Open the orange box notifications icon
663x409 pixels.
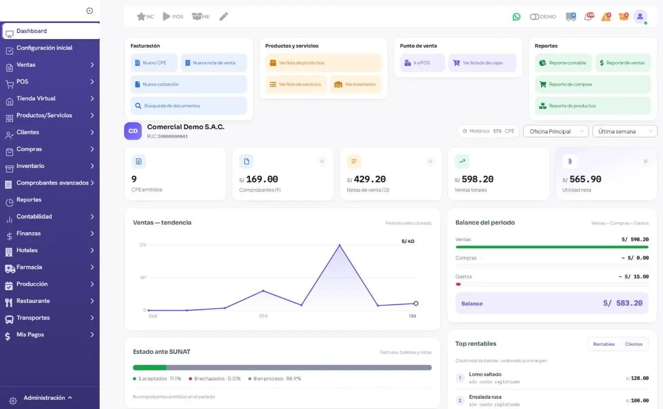(x=624, y=17)
